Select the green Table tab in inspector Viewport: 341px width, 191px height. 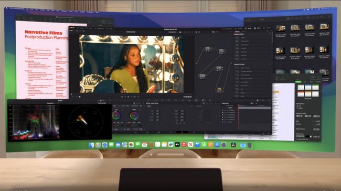299,82
